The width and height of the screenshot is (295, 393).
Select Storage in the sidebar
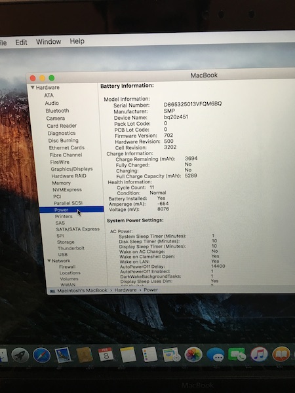click(x=66, y=242)
